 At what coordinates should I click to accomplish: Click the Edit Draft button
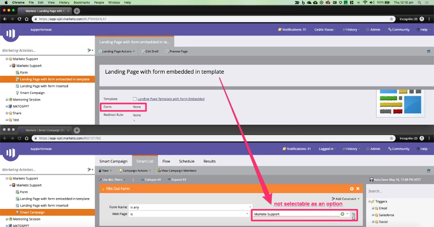150,51
